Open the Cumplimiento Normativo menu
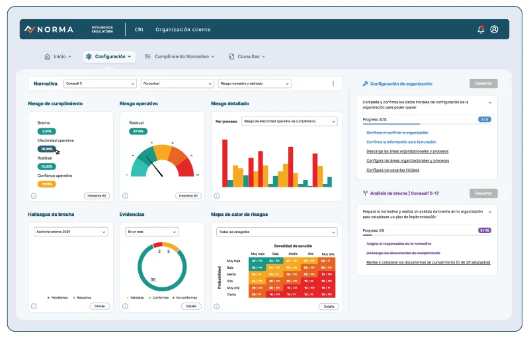529x337 pixels. point(180,56)
